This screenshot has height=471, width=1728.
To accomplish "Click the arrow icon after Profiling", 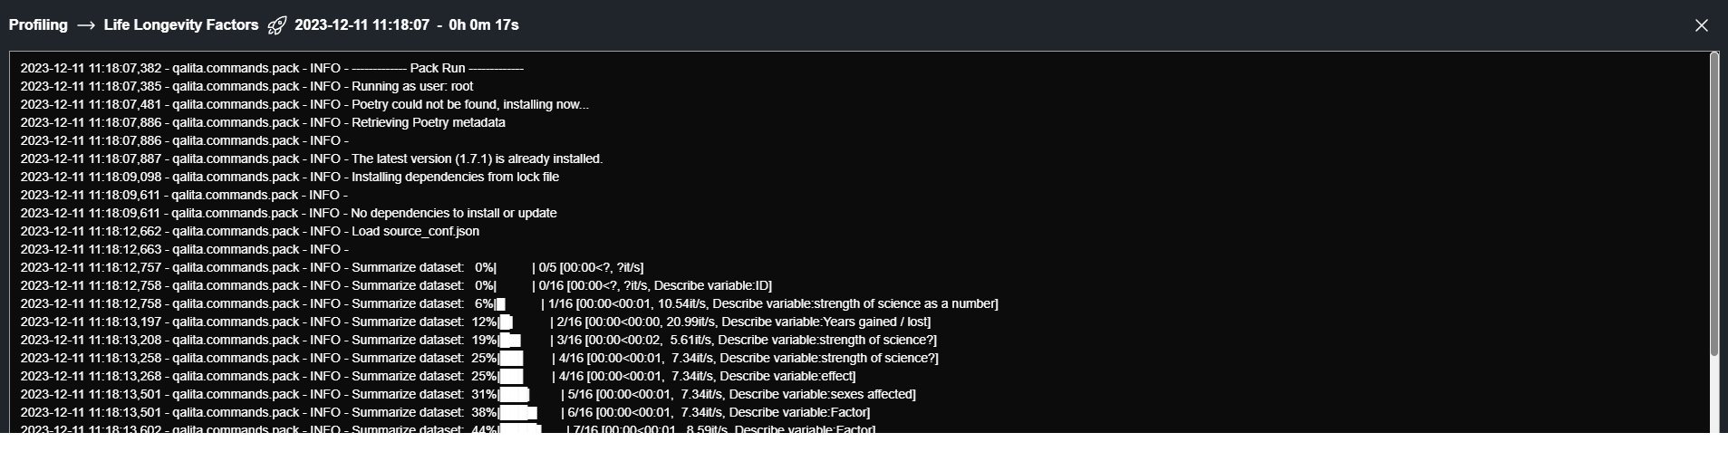I will (86, 25).
